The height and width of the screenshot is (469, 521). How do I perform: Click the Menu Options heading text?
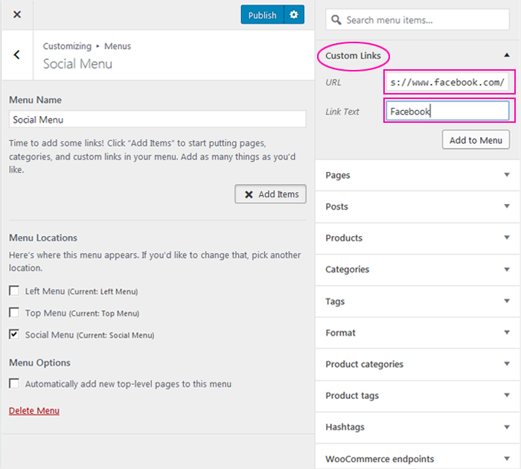(x=39, y=363)
